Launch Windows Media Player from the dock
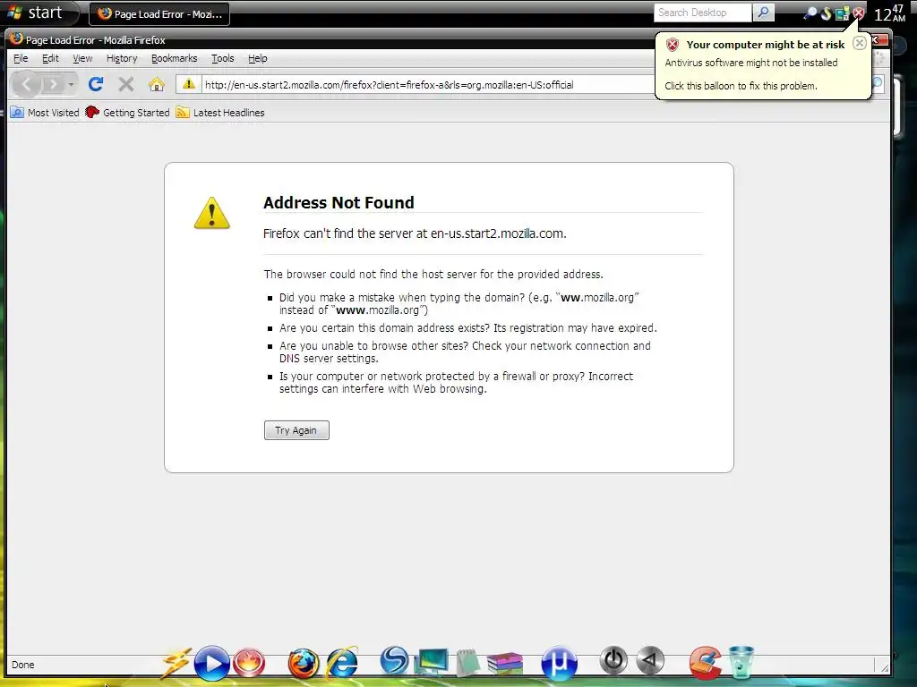This screenshot has width=917, height=687. point(211,664)
